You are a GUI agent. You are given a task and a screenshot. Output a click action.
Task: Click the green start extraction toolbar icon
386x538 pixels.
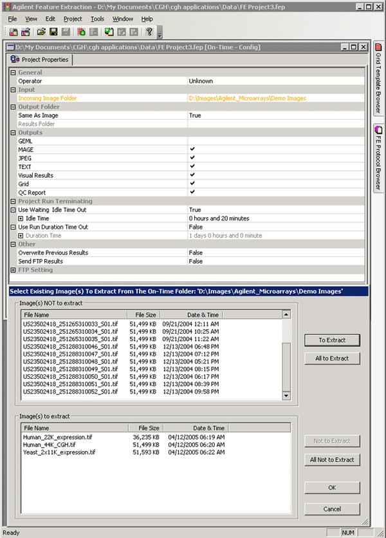[109, 32]
